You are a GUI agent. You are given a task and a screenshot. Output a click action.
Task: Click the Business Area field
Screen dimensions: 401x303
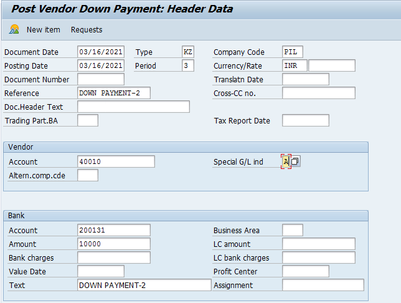293,230
